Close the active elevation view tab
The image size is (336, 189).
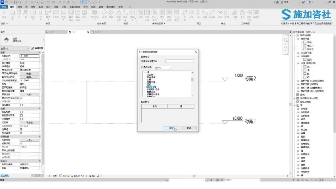[88, 32]
